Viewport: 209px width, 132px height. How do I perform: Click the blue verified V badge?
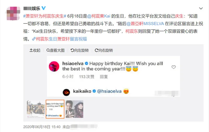tap(44, 8)
